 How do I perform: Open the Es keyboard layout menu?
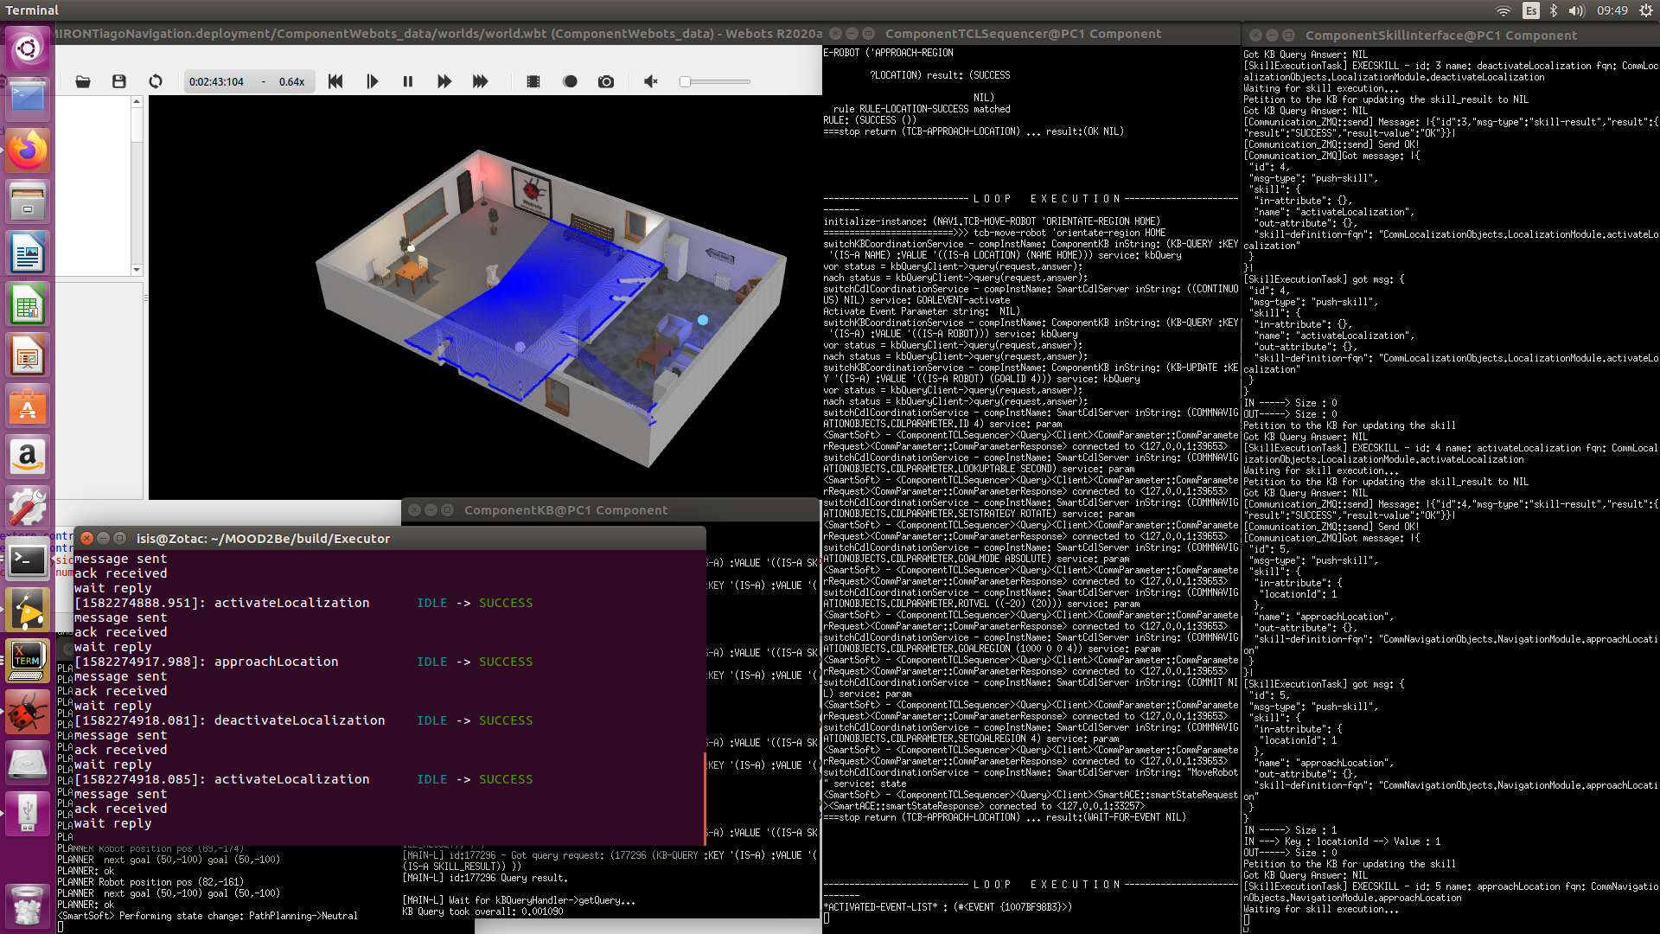tap(1531, 10)
